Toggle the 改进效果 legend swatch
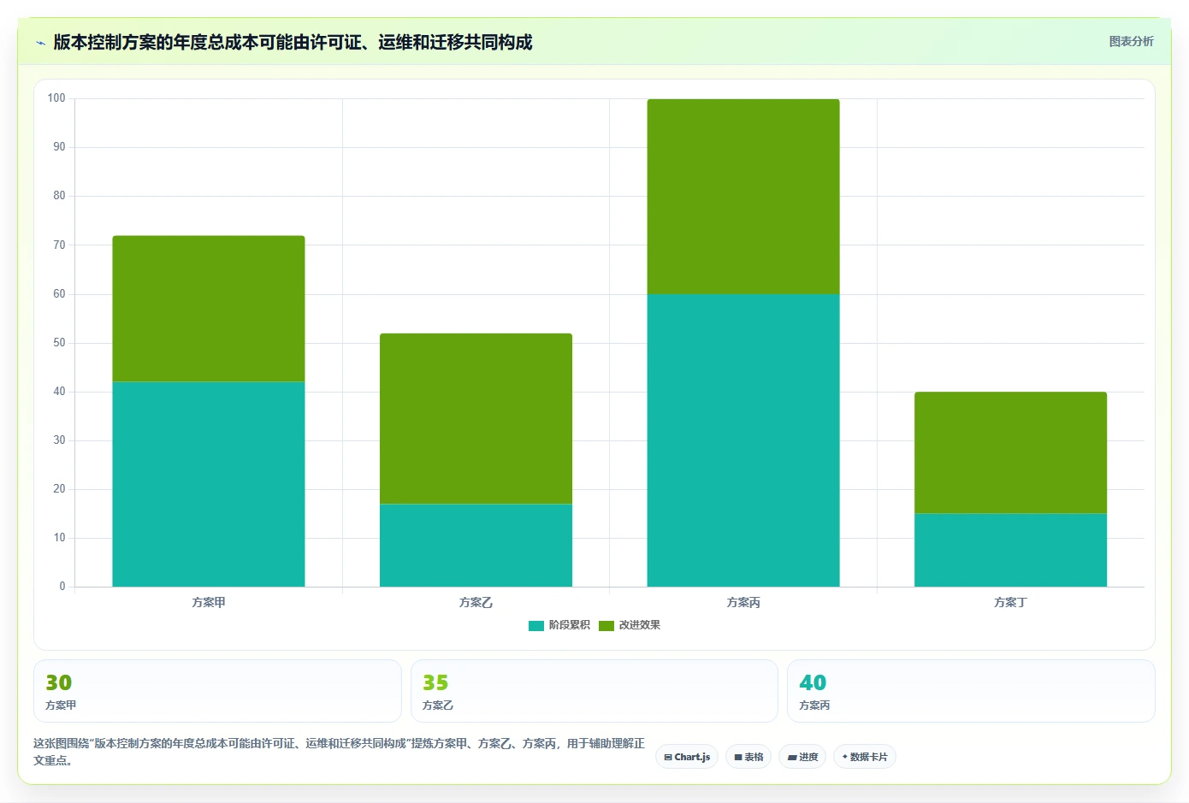 [x=606, y=626]
